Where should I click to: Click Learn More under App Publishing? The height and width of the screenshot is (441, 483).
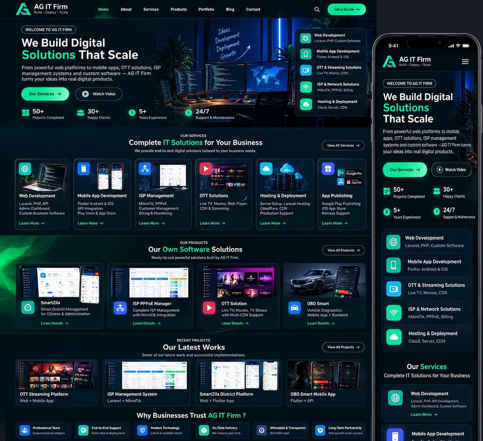pyautogui.click(x=335, y=223)
